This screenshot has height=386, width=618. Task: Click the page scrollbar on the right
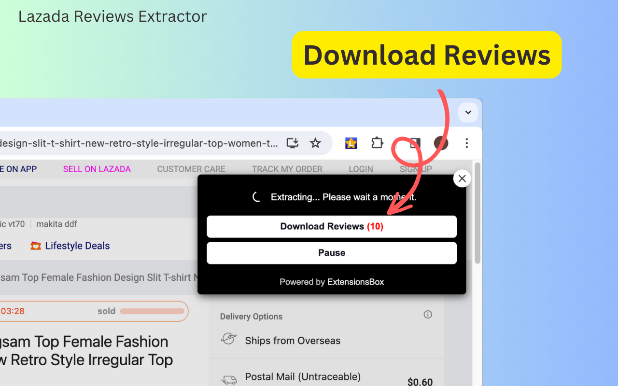[x=477, y=212]
